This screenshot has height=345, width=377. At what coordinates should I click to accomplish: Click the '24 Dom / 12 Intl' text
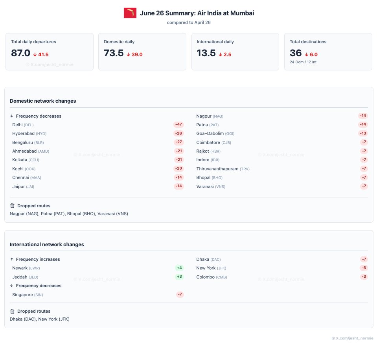[303, 62]
